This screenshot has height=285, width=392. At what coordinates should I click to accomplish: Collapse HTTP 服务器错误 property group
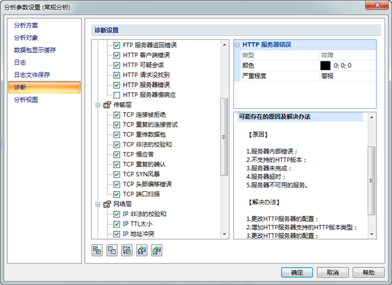237,45
